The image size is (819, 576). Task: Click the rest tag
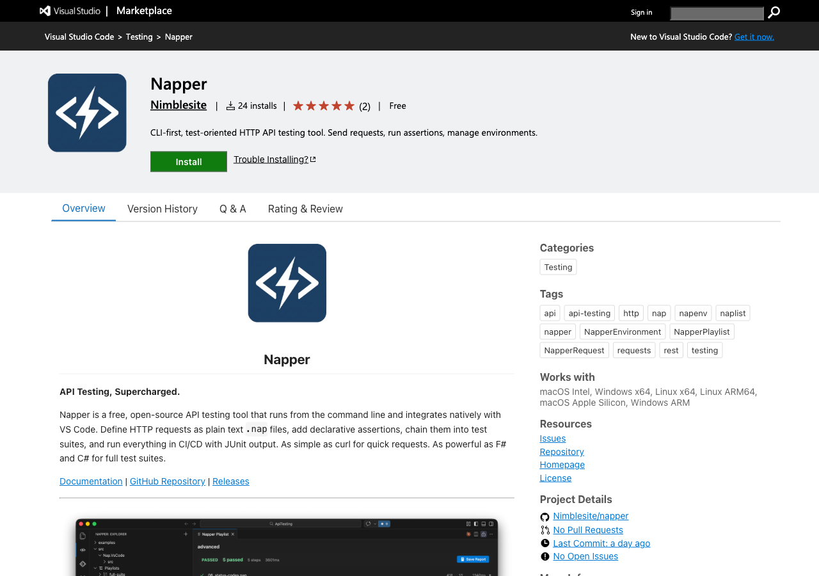(x=671, y=350)
